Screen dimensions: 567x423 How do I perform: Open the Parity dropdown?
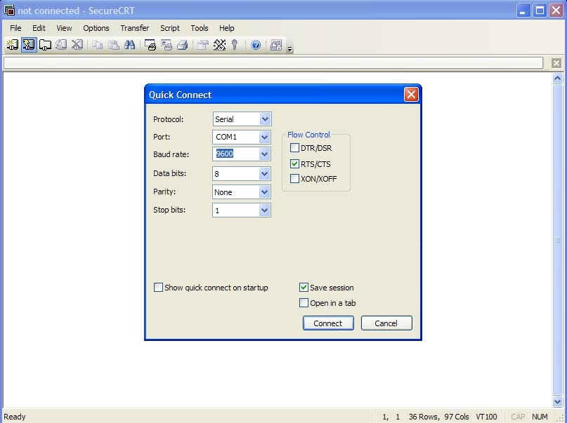point(265,192)
